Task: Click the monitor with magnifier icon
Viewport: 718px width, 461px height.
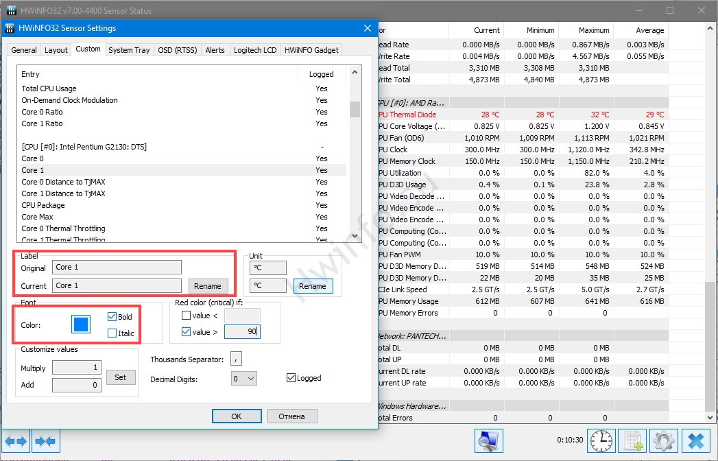Action: coord(489,440)
